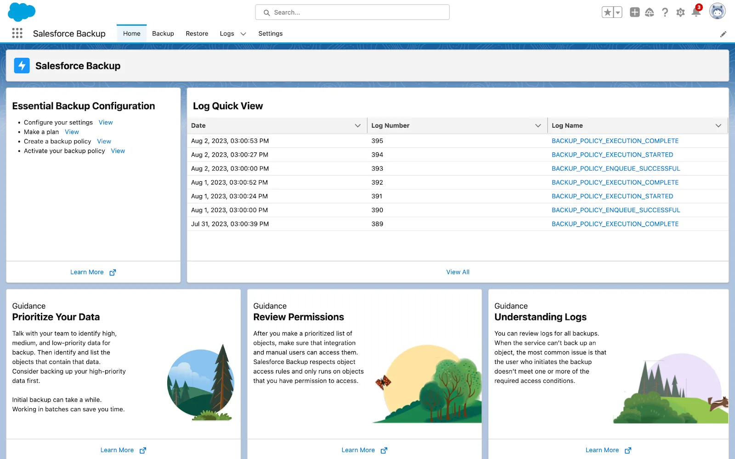
Task: Open log BACKUP_POLICY_ENQUEUE_SUCCESSFUL number 393
Action: pos(616,168)
